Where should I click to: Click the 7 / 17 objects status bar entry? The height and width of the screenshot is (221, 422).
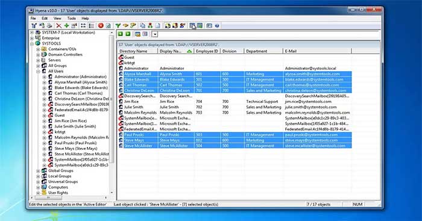click(319, 204)
